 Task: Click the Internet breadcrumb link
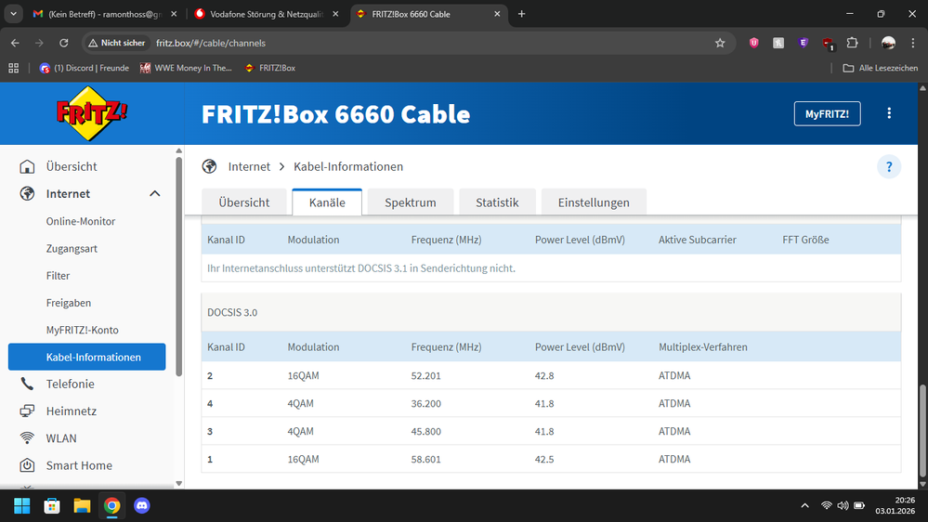[x=249, y=167]
